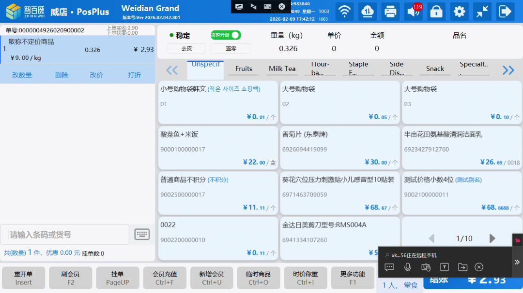Click the printer icon in header
This screenshot has height=293, width=523.
390,12
